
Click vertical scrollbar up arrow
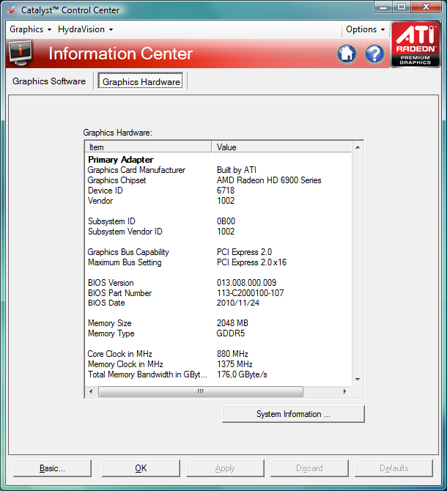tap(358, 147)
